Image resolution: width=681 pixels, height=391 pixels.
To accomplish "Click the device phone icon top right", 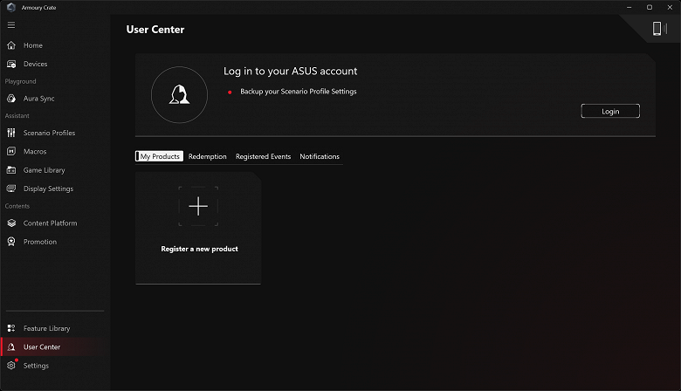I will pos(657,29).
